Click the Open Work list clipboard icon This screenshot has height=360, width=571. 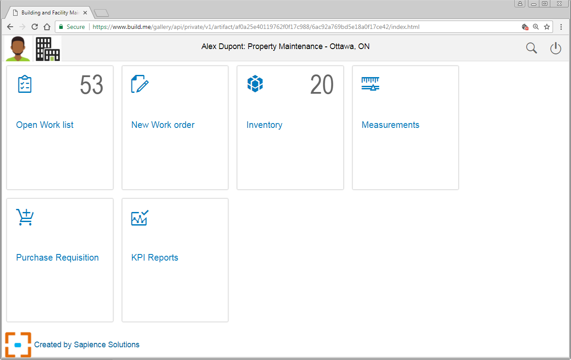click(x=25, y=84)
